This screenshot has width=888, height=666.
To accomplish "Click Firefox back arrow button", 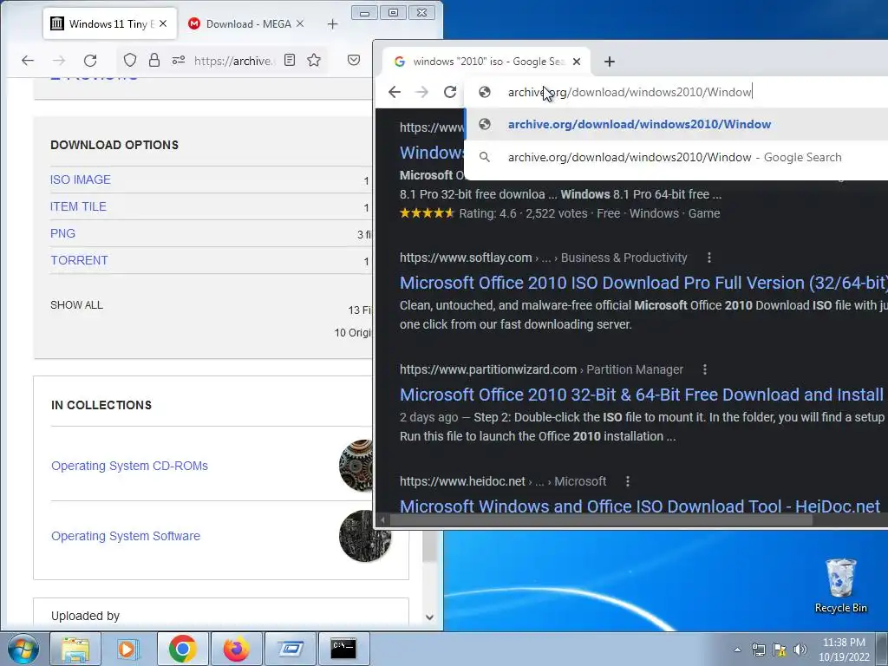I will coord(28,60).
